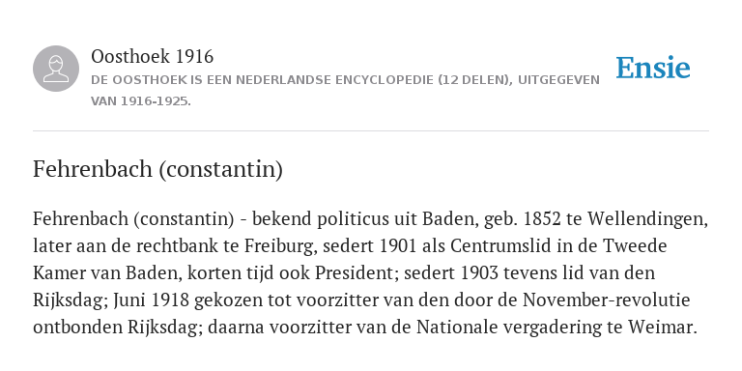Select the Fehrenbach (constantin) article heading
The width and height of the screenshot is (742, 371).
click(x=157, y=169)
